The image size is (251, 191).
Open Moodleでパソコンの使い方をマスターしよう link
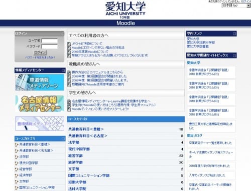(x=100, y=109)
